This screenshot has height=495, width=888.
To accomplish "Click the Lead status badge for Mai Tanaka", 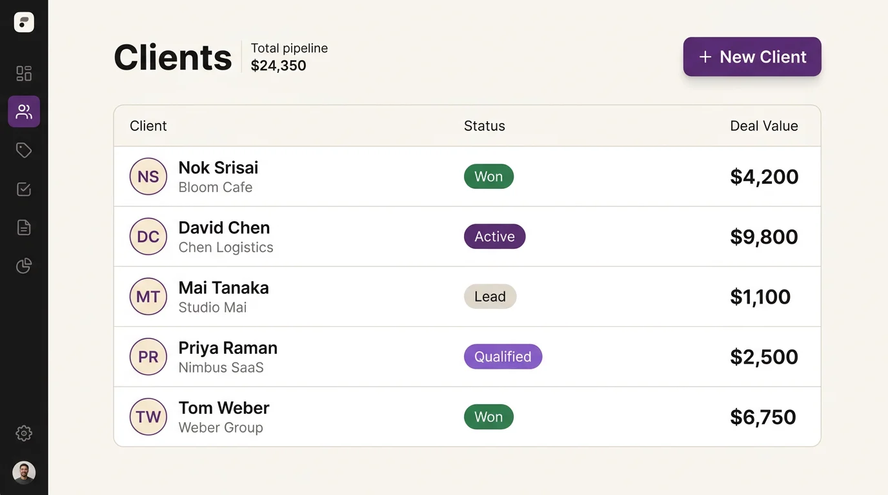I will pyautogui.click(x=490, y=296).
